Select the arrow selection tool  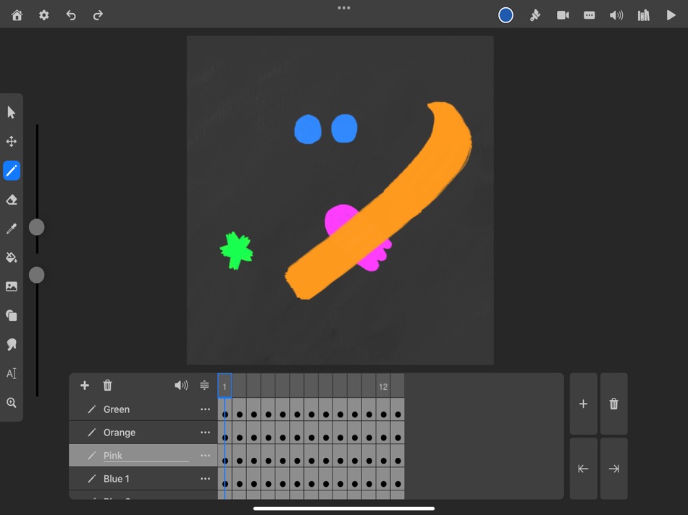[12, 112]
